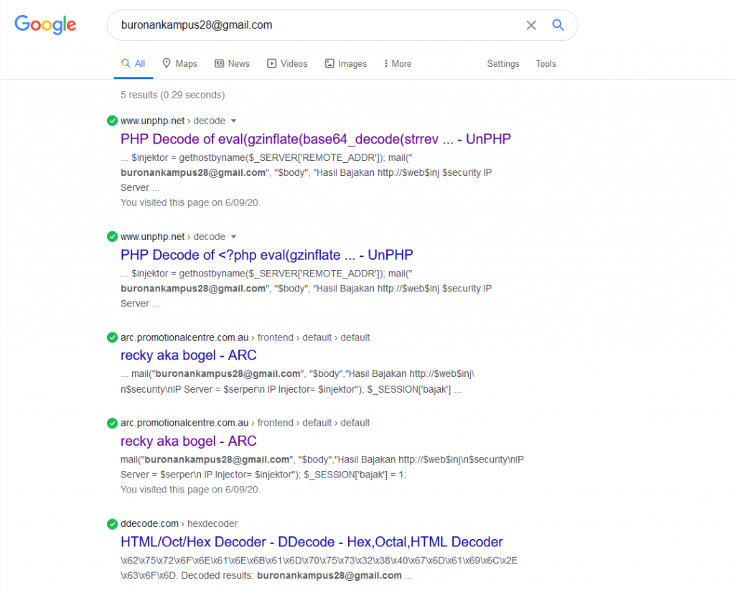This screenshot has width=735, height=593.
Task: Clear the search box with the X
Action: [531, 25]
